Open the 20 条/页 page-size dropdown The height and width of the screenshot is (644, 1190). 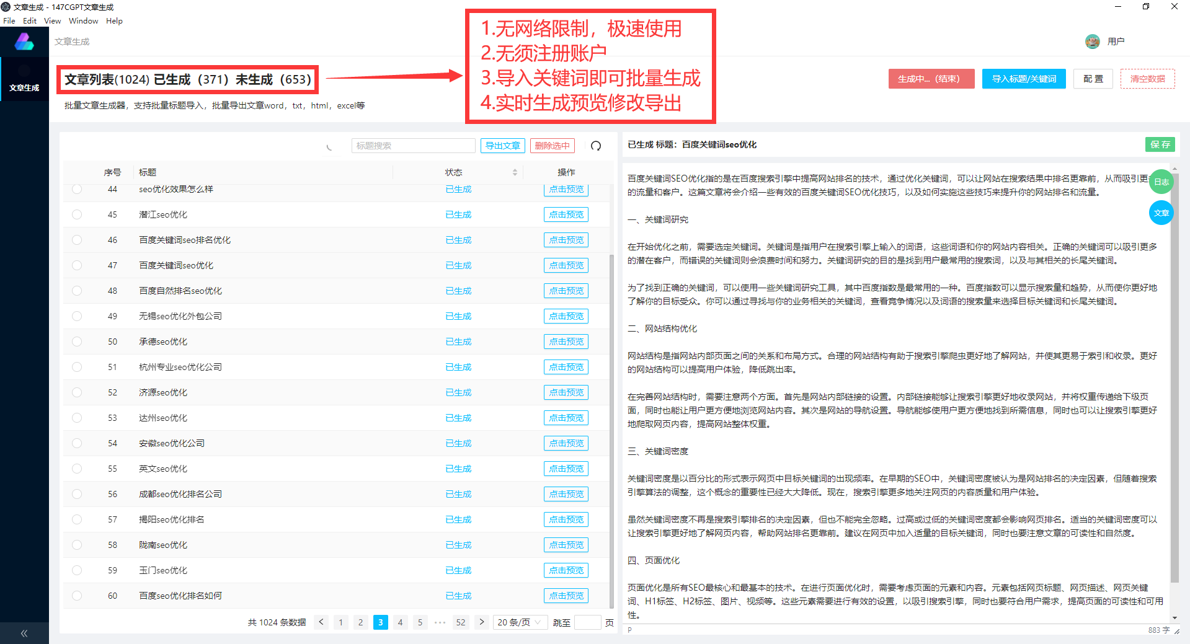click(520, 622)
